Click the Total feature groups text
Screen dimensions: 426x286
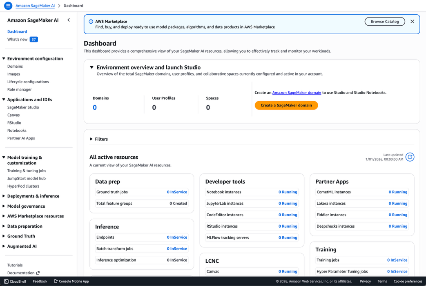click(114, 203)
